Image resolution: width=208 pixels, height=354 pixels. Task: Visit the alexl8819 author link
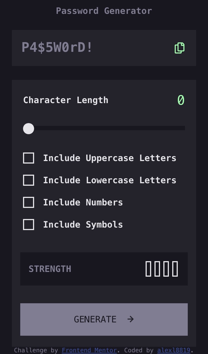point(174,350)
